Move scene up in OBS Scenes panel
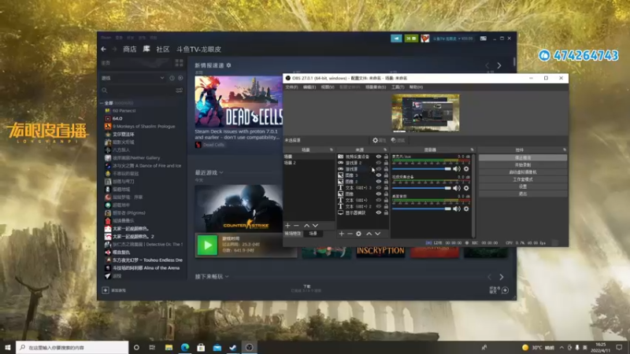Viewport: 630px width, 354px height. point(306,226)
